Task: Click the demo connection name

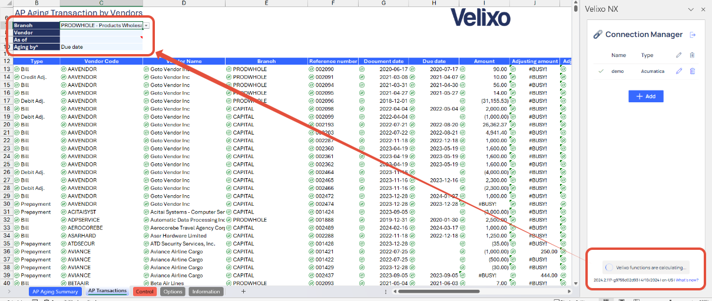Action: click(x=618, y=71)
